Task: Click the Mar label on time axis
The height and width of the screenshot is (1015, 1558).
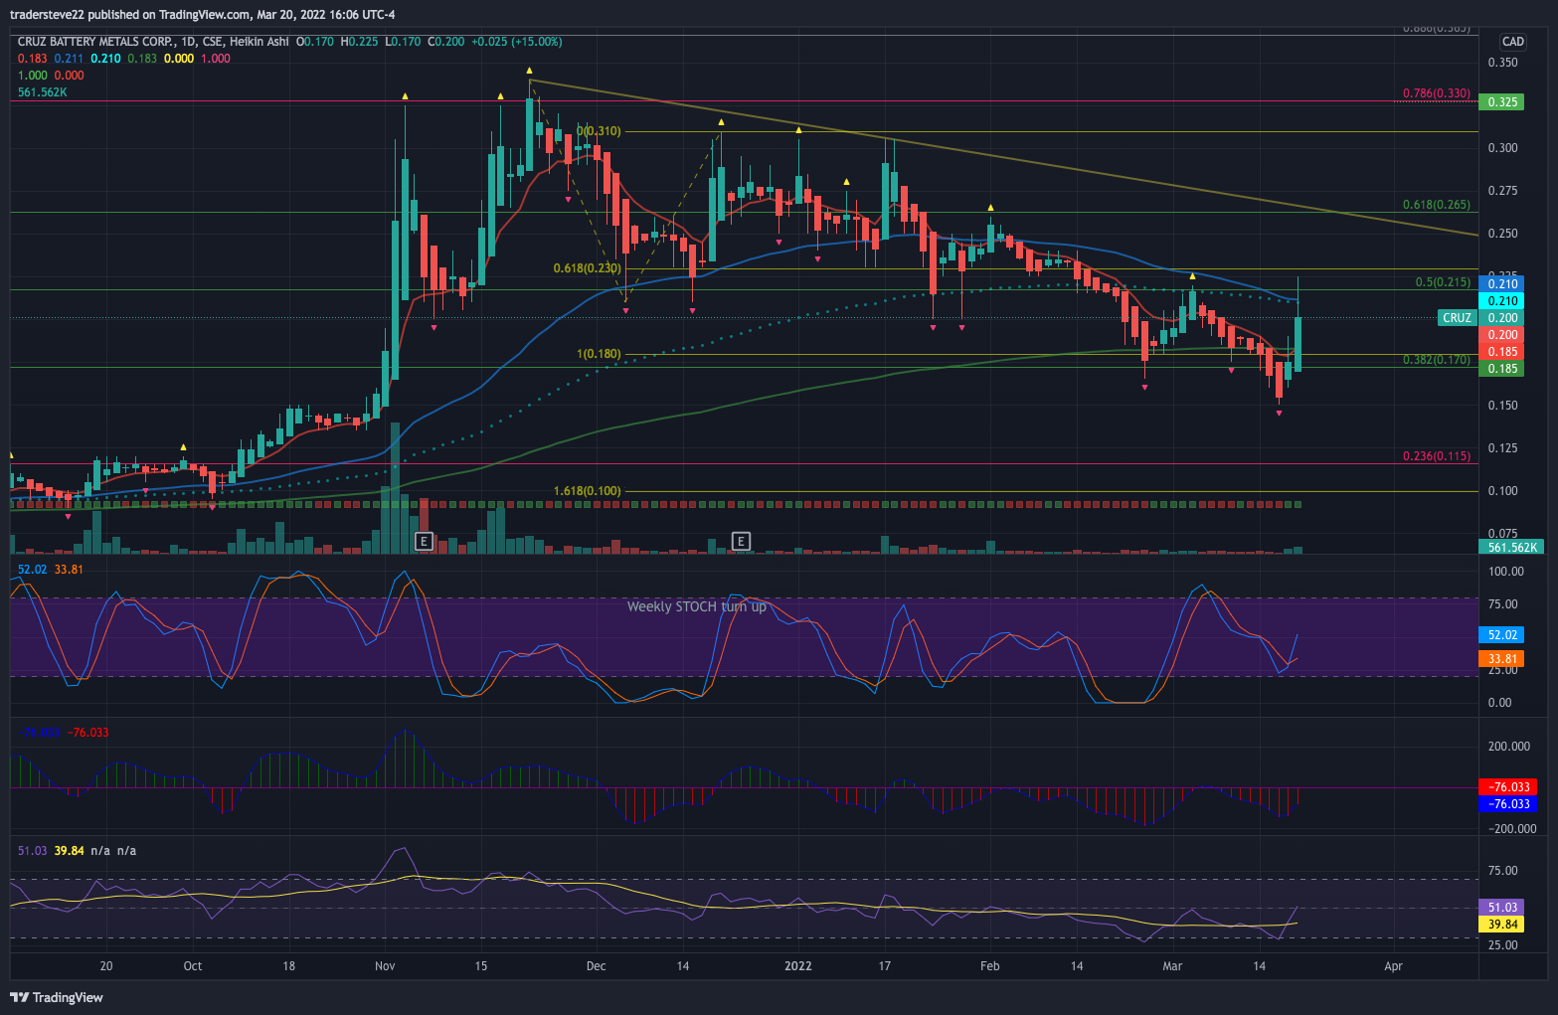Action: tap(1173, 966)
